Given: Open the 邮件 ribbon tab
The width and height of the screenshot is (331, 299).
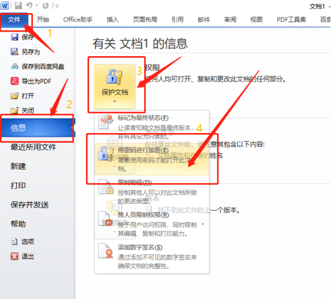Looking at the screenshot, I should [204, 20].
